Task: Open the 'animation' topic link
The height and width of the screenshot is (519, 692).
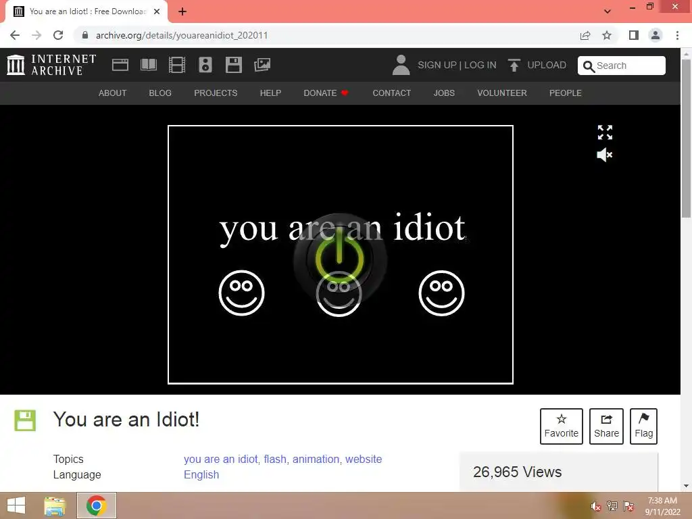Action: pos(316,459)
